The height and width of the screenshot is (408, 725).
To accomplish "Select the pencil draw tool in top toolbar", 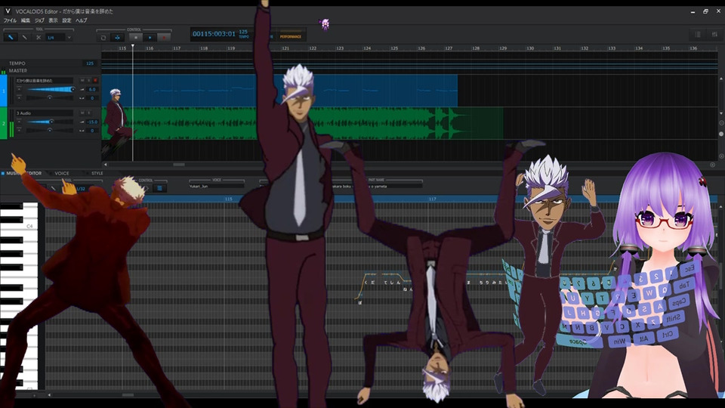I will pyautogui.click(x=11, y=38).
